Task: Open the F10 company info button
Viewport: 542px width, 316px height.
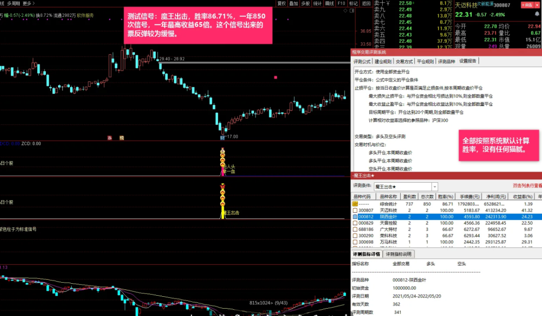Action: [342, 3]
